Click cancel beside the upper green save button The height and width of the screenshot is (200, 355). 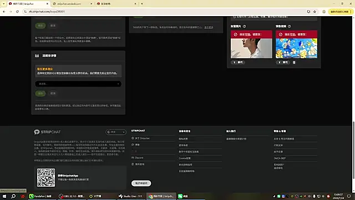click(53, 26)
